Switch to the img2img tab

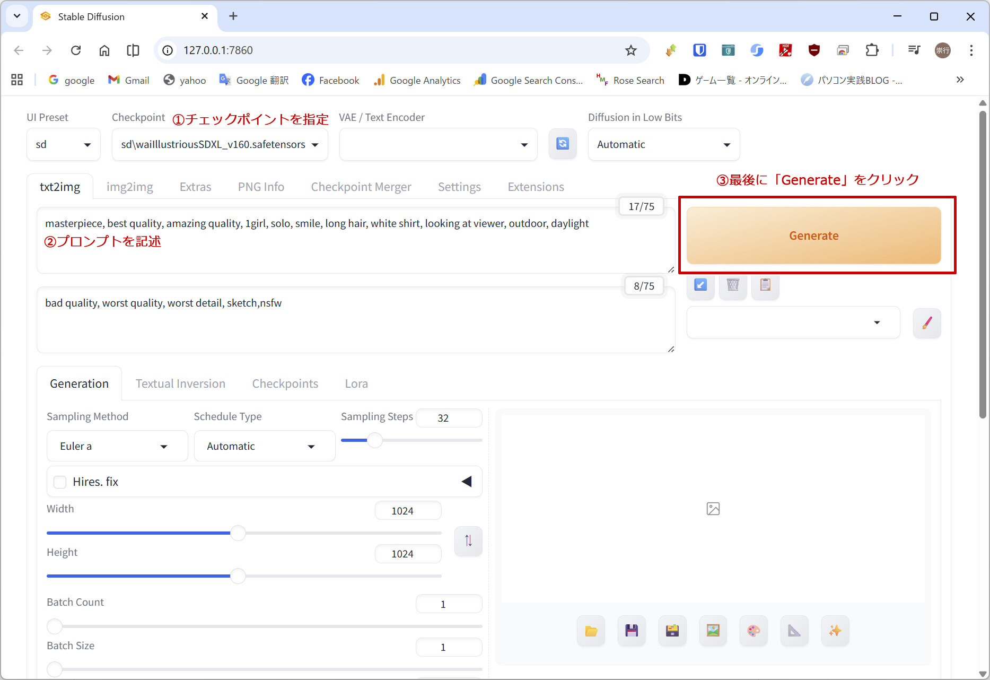129,187
